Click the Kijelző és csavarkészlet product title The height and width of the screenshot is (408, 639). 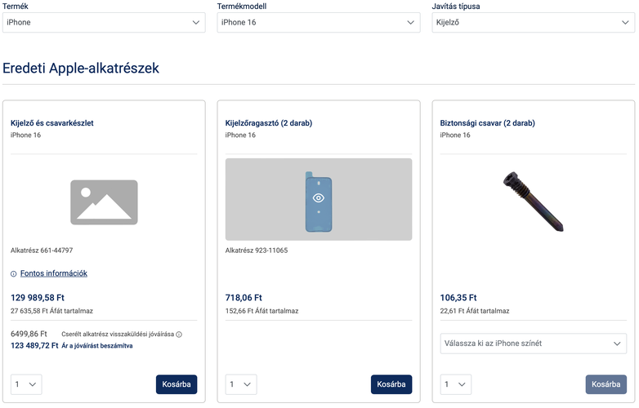(52, 123)
